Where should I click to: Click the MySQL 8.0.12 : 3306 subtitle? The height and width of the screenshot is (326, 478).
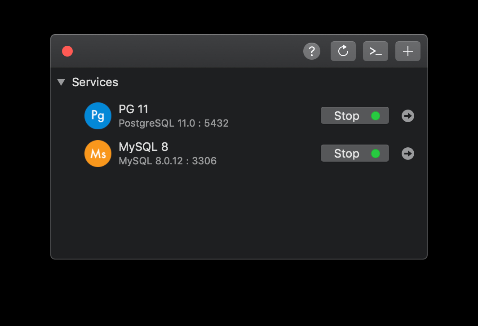(x=168, y=161)
